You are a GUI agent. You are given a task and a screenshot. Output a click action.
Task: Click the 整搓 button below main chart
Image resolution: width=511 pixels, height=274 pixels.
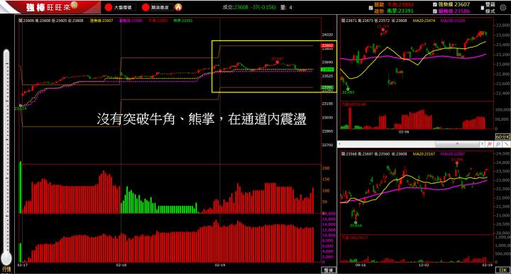tap(329, 270)
